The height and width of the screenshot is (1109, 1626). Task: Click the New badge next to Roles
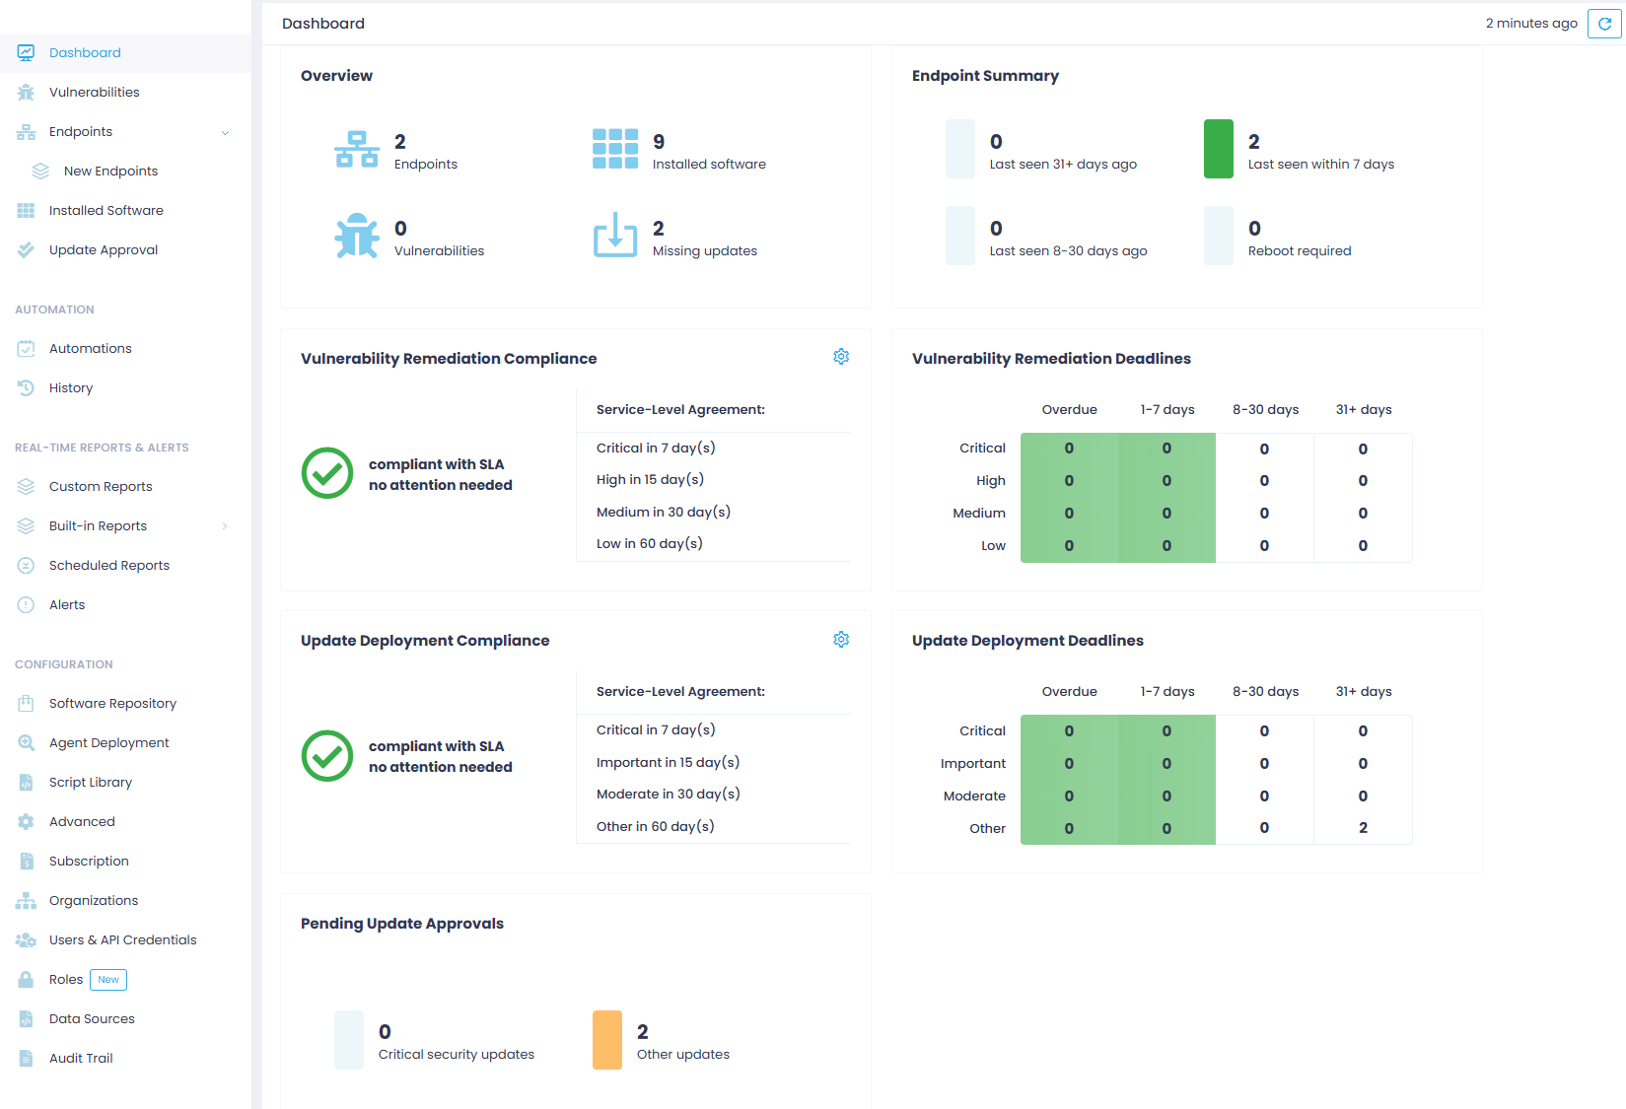(x=108, y=980)
